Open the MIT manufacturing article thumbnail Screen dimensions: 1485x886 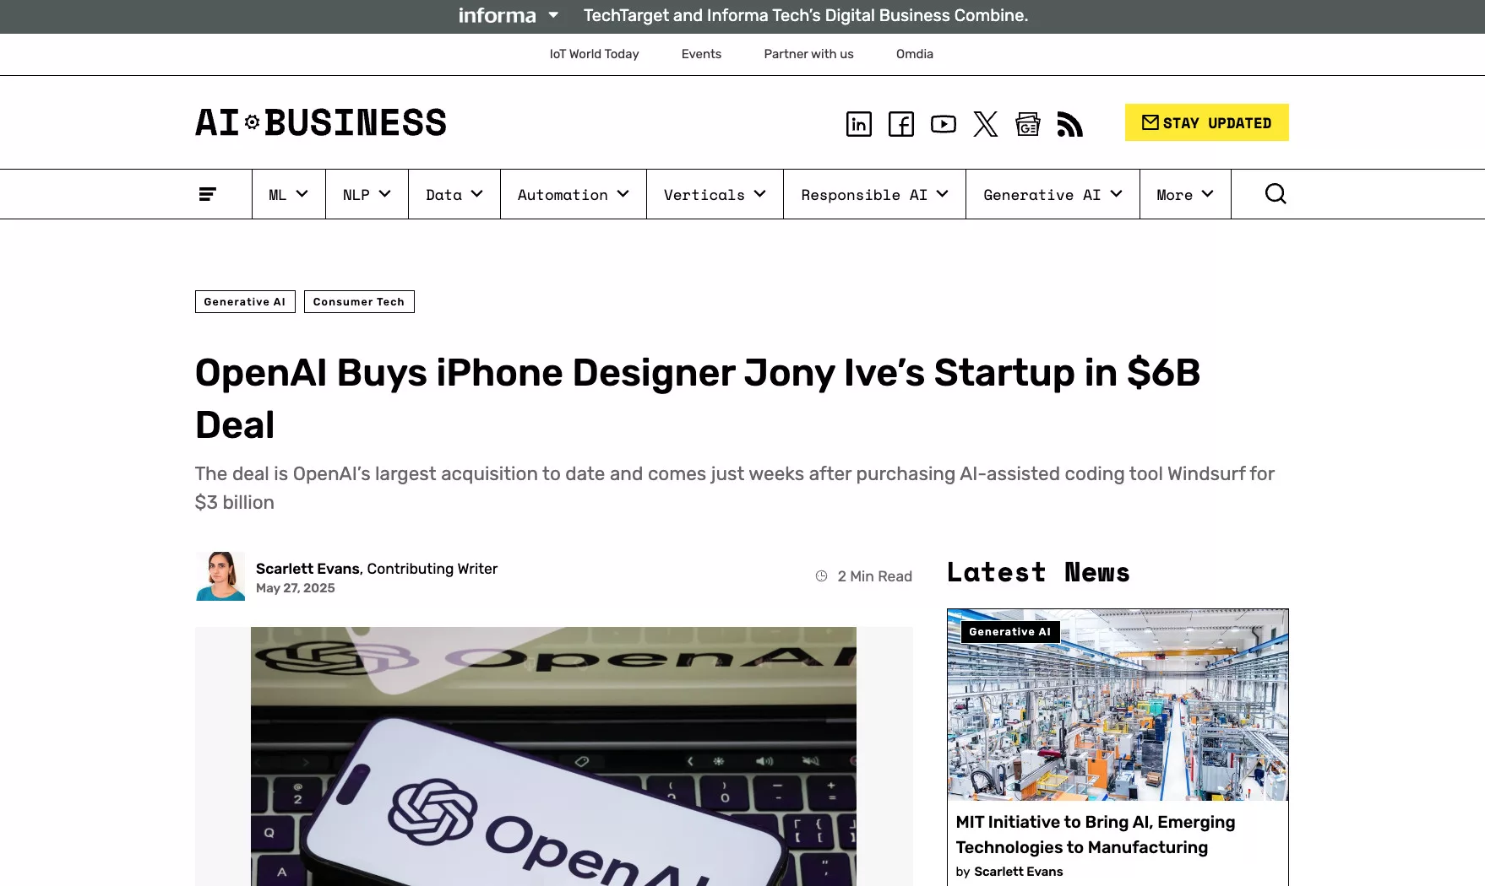coord(1117,705)
